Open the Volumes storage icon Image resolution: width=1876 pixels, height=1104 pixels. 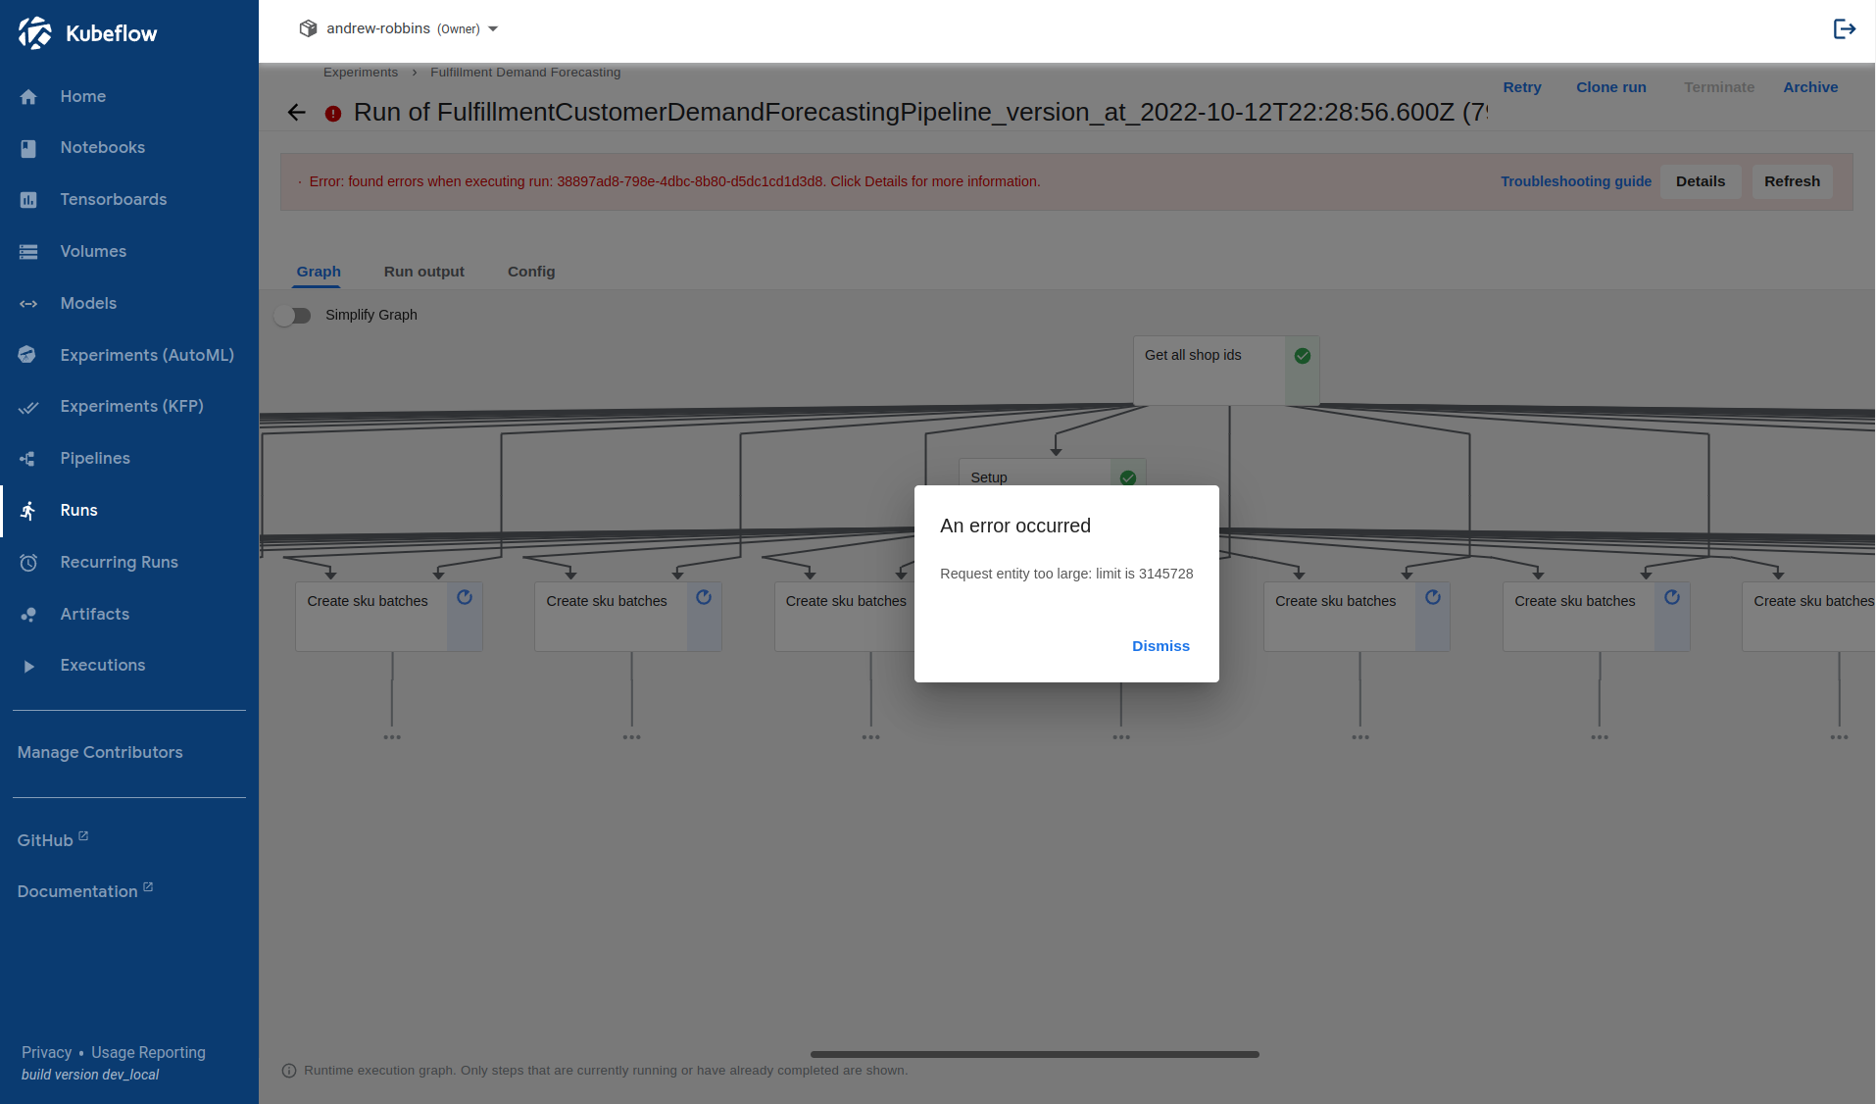point(28,252)
